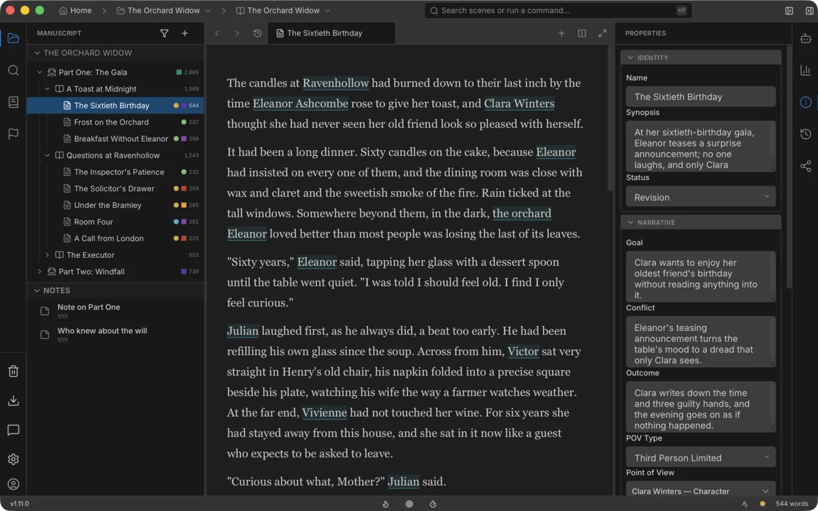Open the target goal icon in status bar
818x511 pixels.
[x=410, y=504]
